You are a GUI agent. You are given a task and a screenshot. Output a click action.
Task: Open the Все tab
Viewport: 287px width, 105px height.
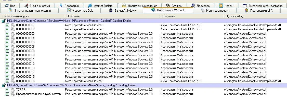pos(10,6)
